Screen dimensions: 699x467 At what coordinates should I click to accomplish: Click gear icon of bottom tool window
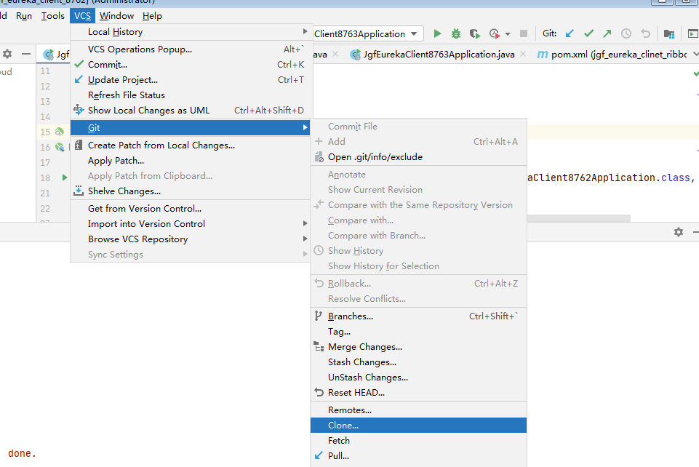[679, 232]
